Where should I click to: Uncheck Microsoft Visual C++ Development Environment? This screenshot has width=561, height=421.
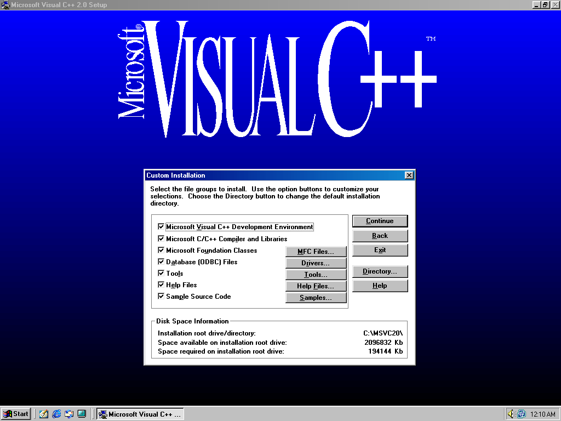pos(161,226)
